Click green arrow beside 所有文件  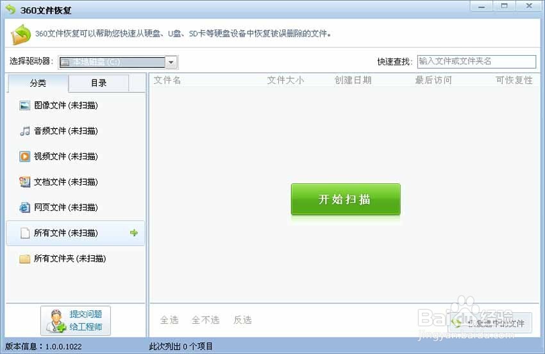point(134,233)
